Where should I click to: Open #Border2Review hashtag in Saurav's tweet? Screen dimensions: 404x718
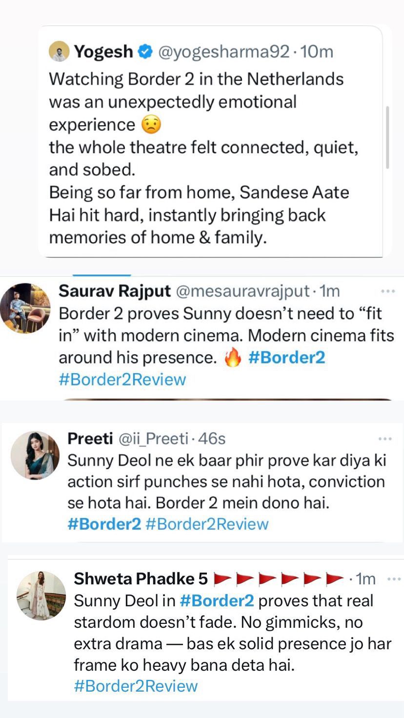click(x=122, y=379)
